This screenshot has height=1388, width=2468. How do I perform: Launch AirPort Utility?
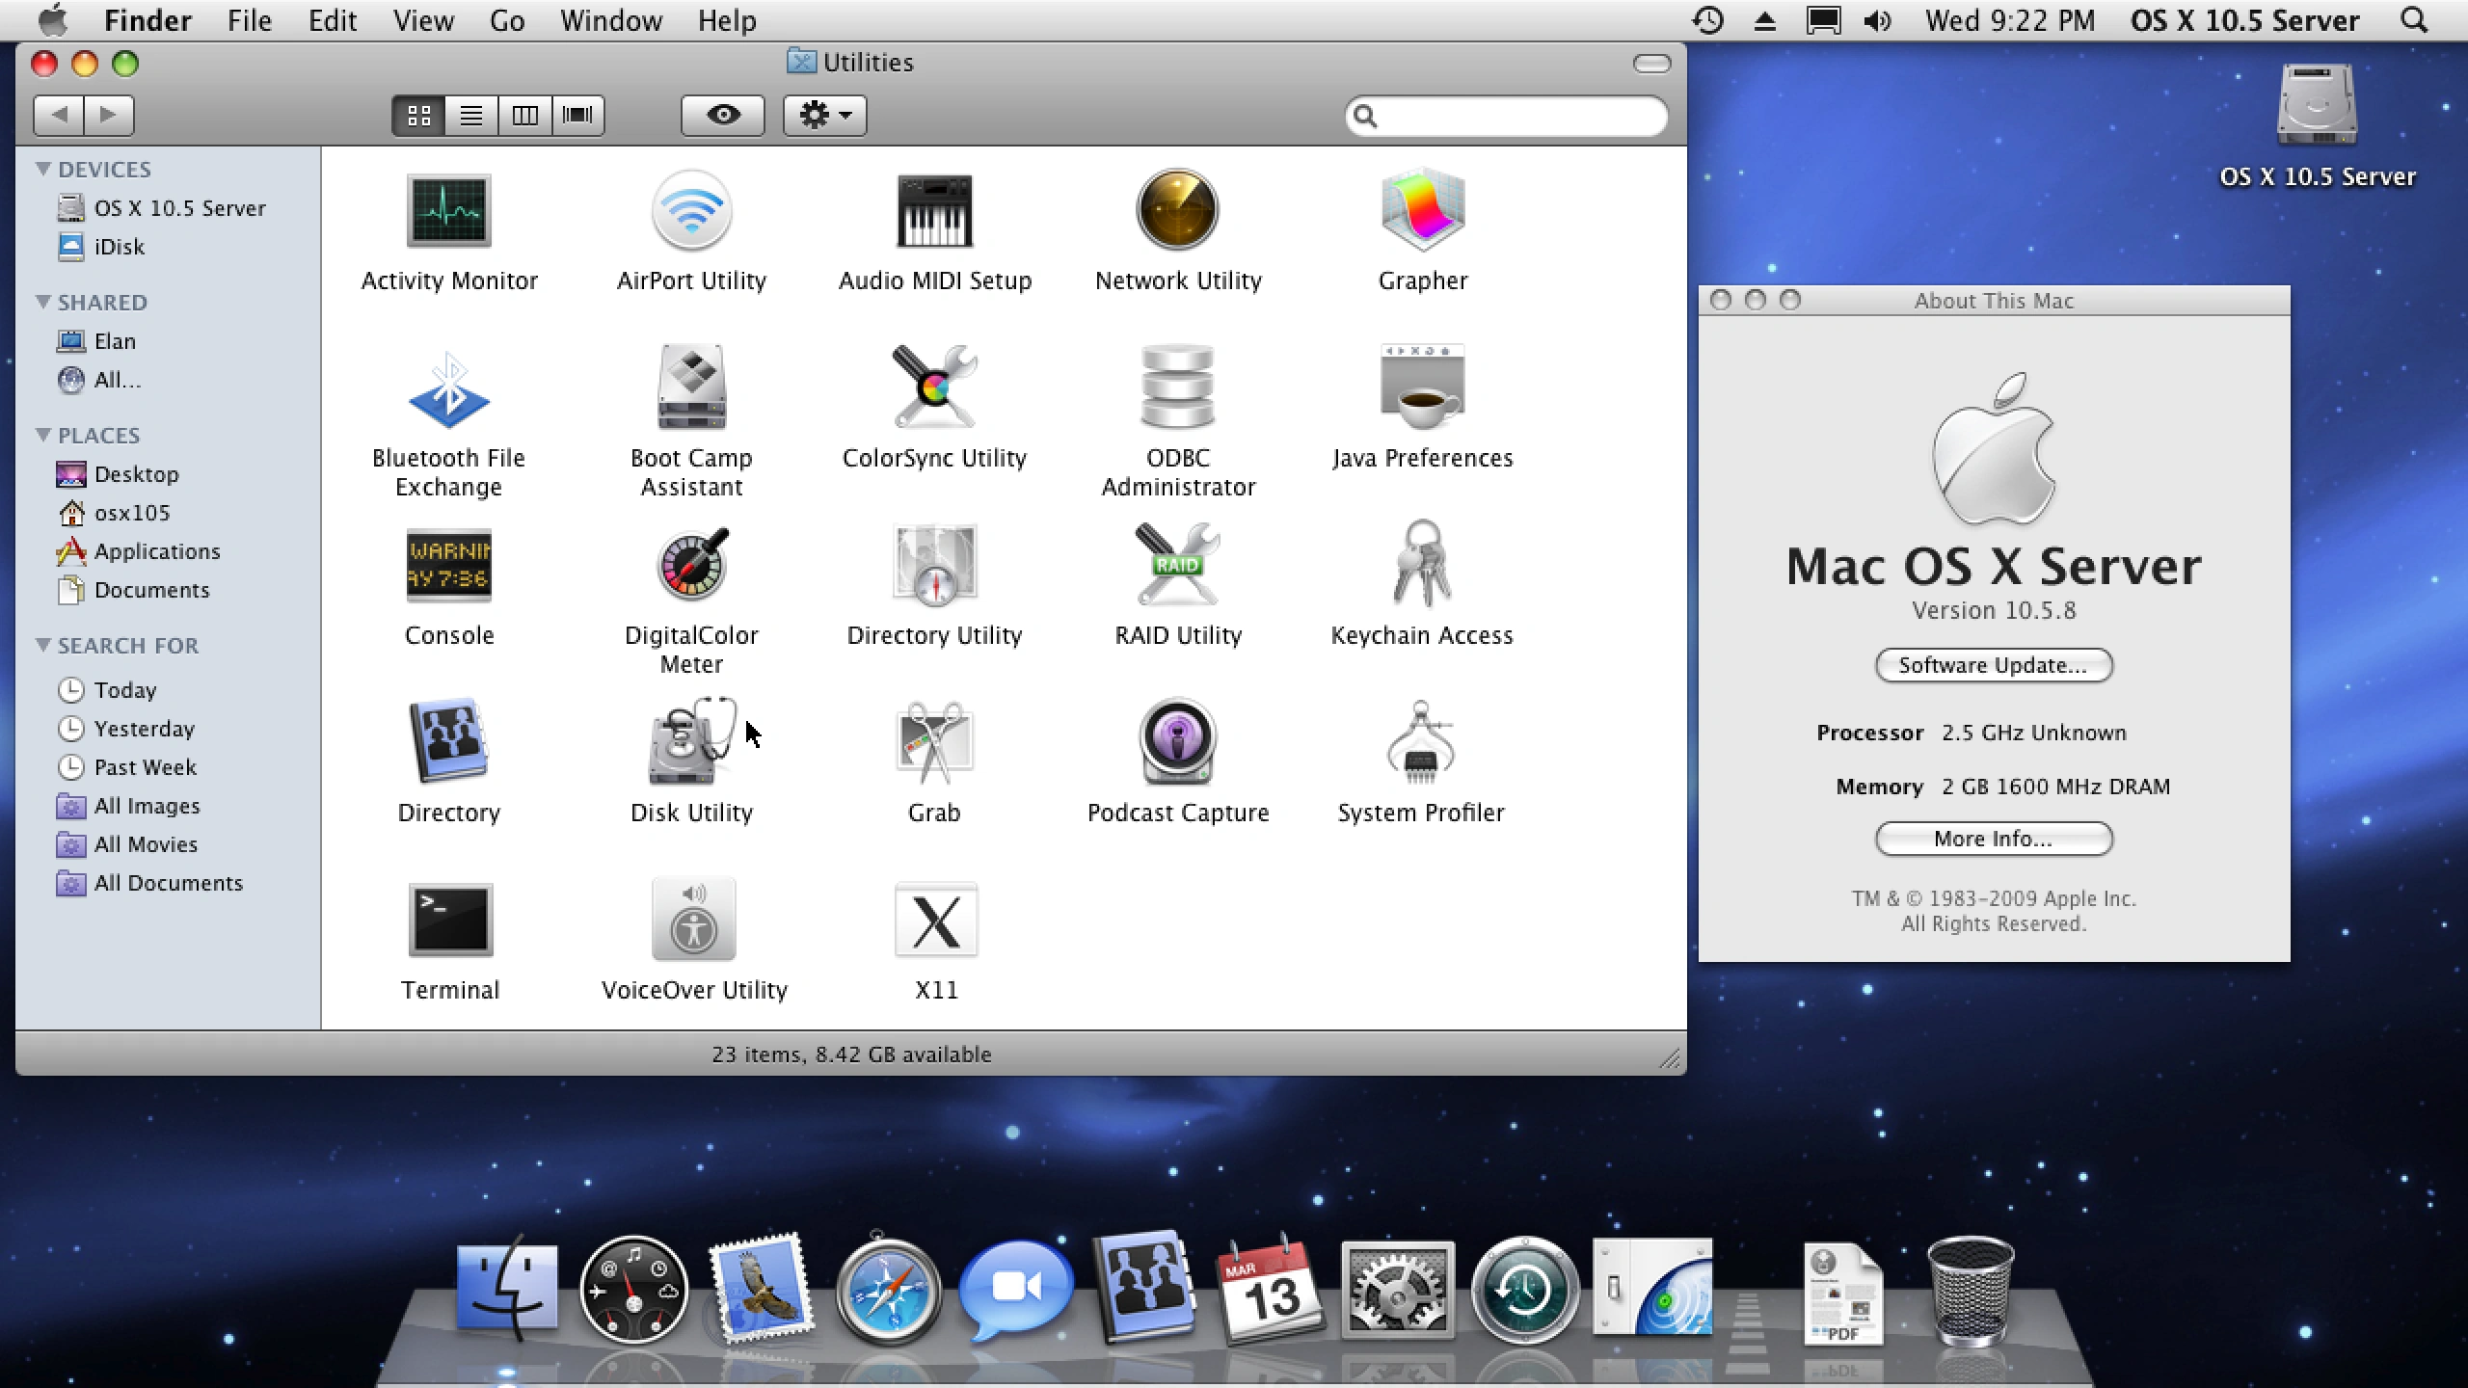[x=692, y=210]
